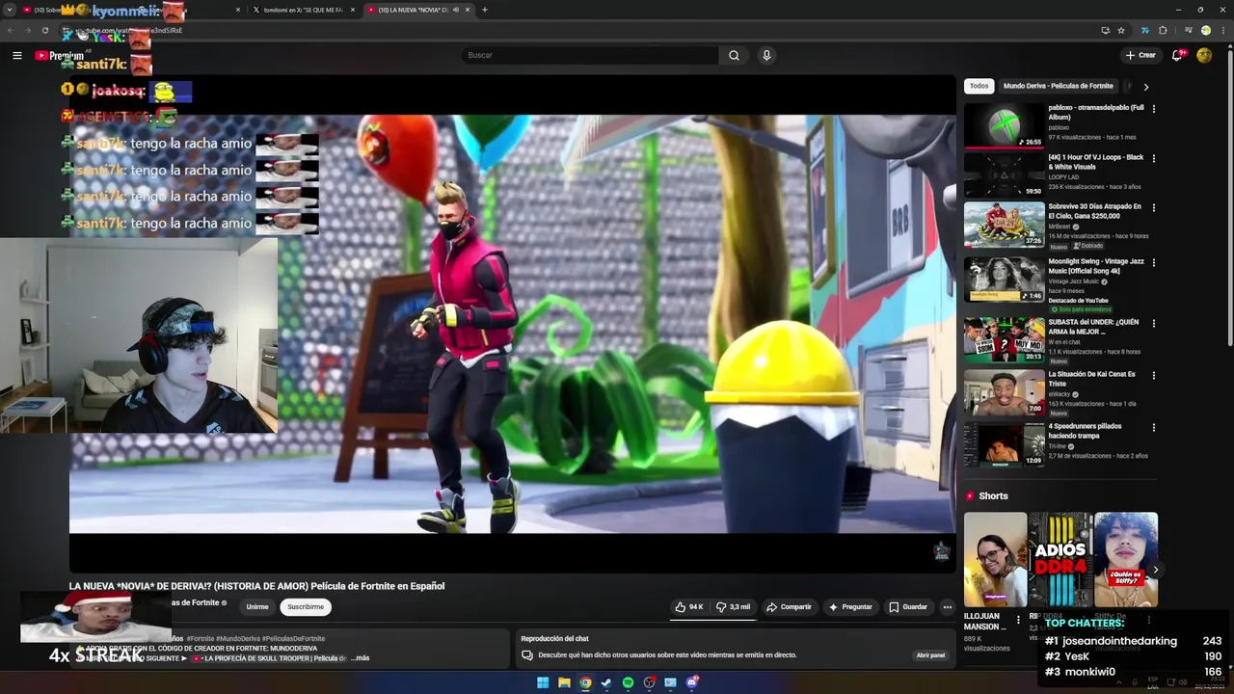1234x694 pixels.
Task: Open the chat replay panel with Abrir panel
Action: click(930, 655)
